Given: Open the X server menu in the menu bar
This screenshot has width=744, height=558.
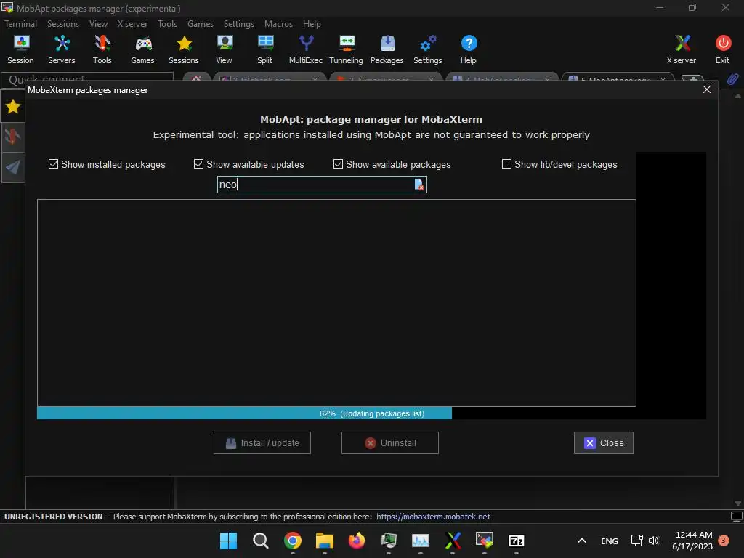Looking at the screenshot, I should 132,24.
